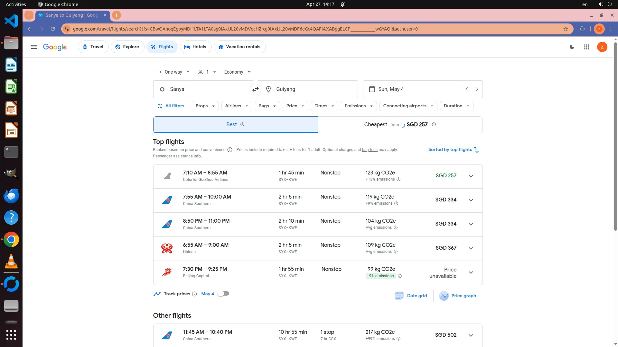Open the Hotels tab
Image resolution: width=618 pixels, height=347 pixels.
195,47
